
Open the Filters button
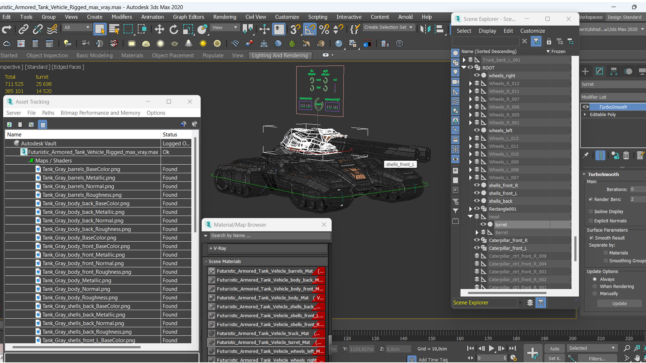pyautogui.click(x=597, y=359)
